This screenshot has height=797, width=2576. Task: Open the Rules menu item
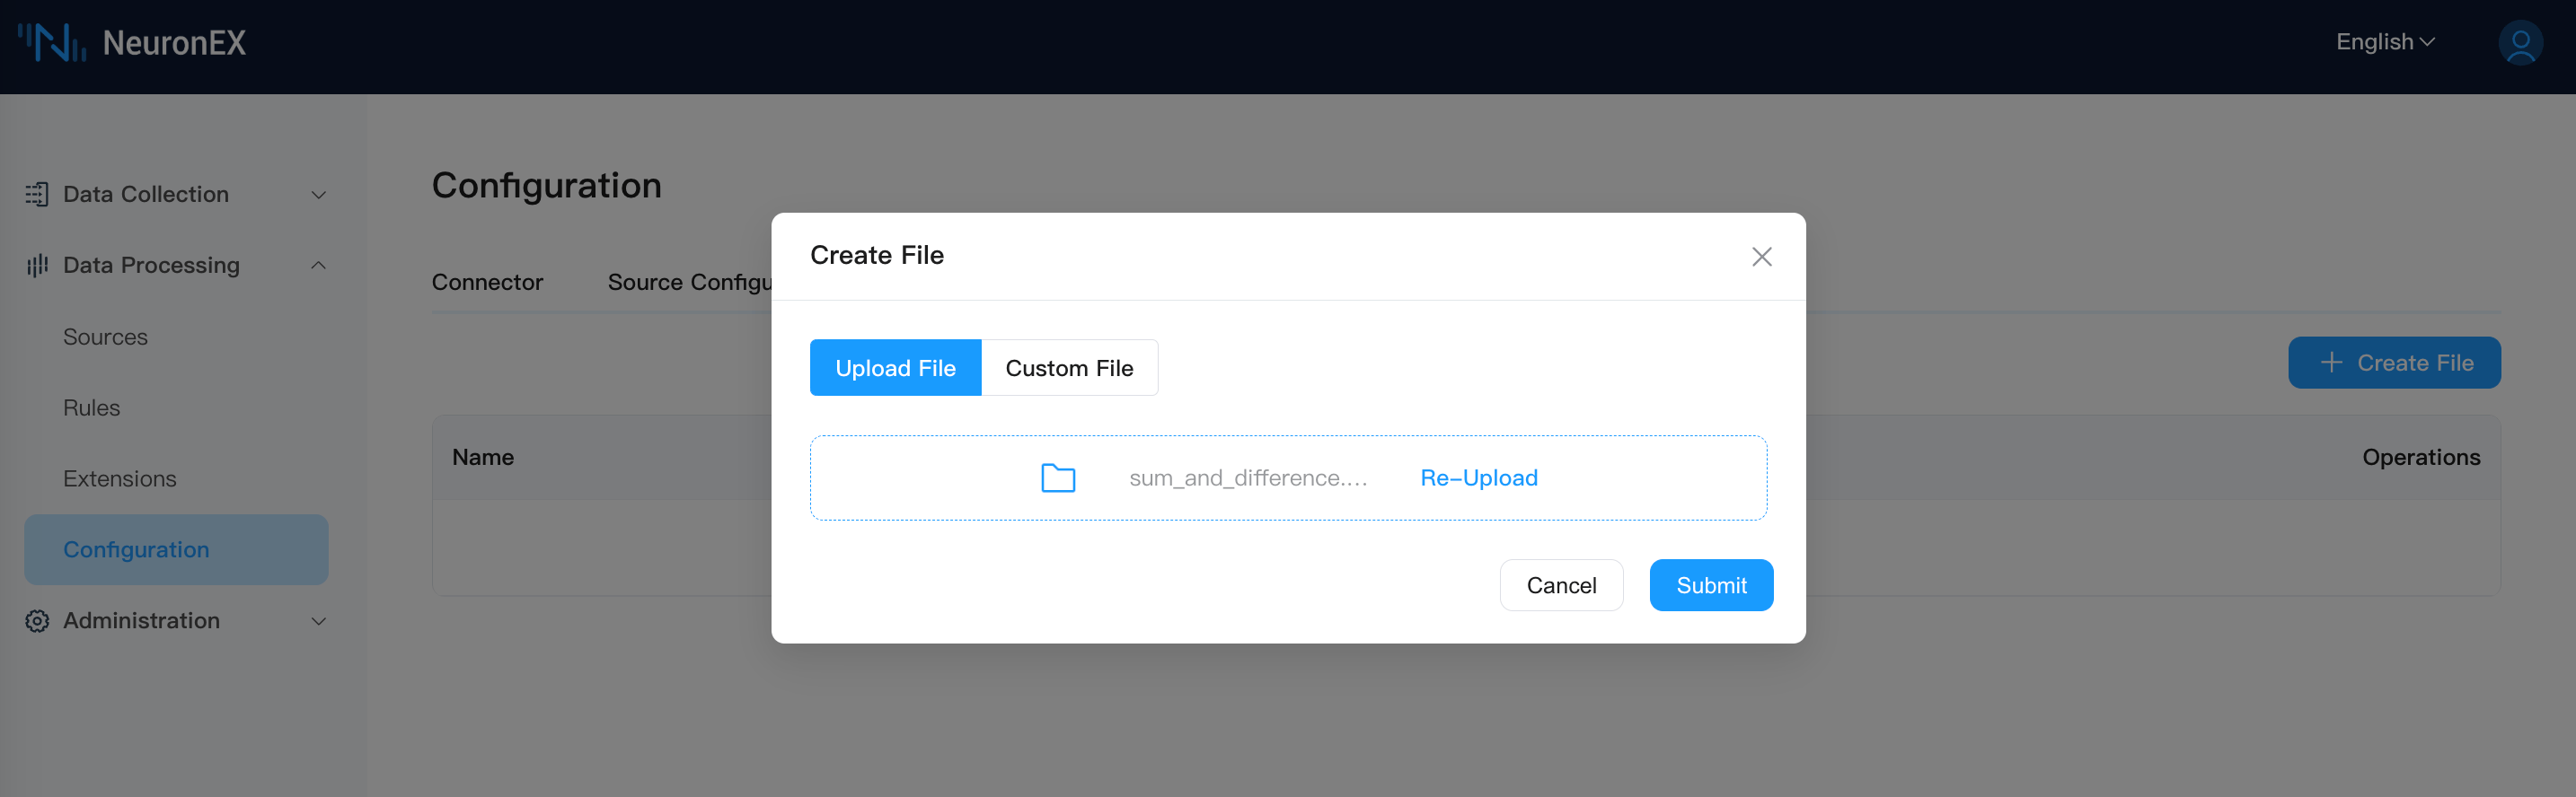[91, 408]
